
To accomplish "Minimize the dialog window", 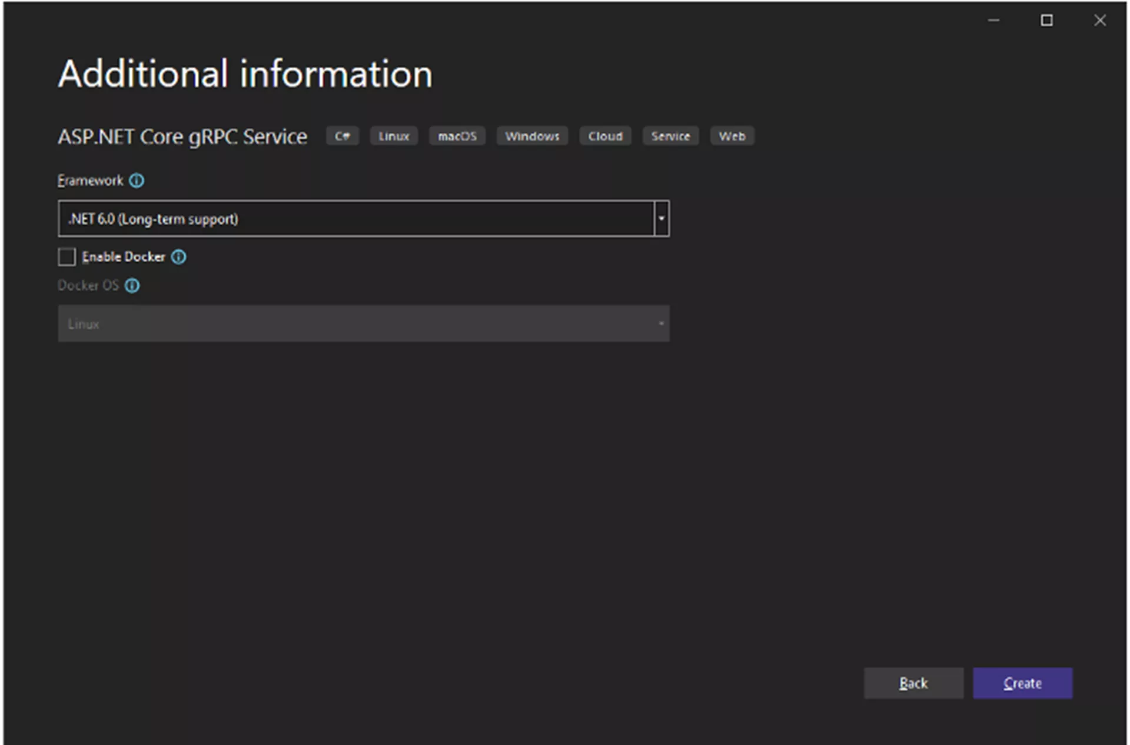I will pos(993,21).
